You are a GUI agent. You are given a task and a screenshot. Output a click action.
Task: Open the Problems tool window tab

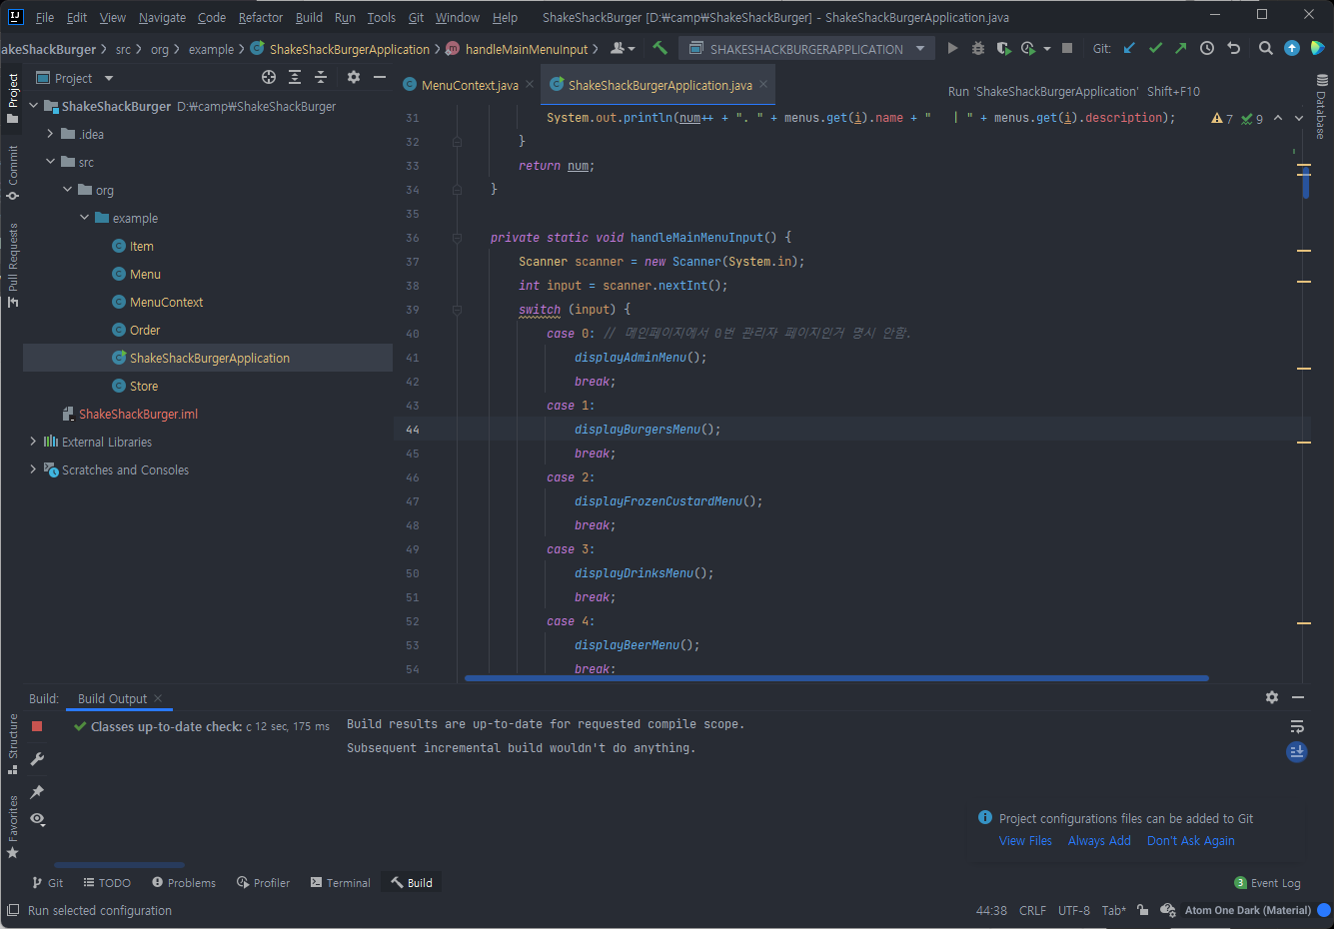tap(184, 882)
